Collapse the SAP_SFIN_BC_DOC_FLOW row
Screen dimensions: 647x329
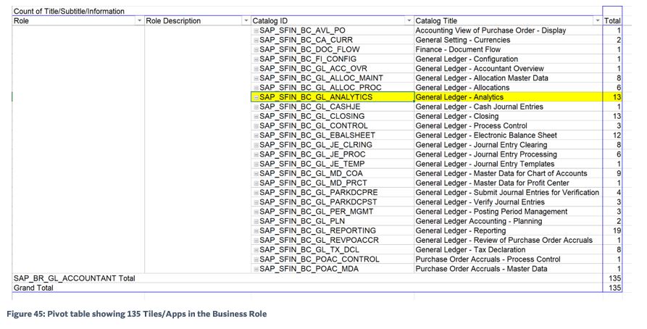tap(256, 49)
